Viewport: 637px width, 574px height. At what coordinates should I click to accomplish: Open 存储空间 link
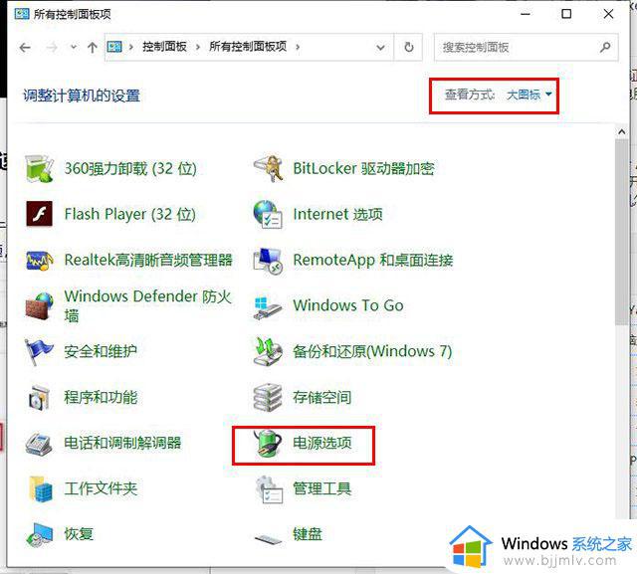click(322, 397)
